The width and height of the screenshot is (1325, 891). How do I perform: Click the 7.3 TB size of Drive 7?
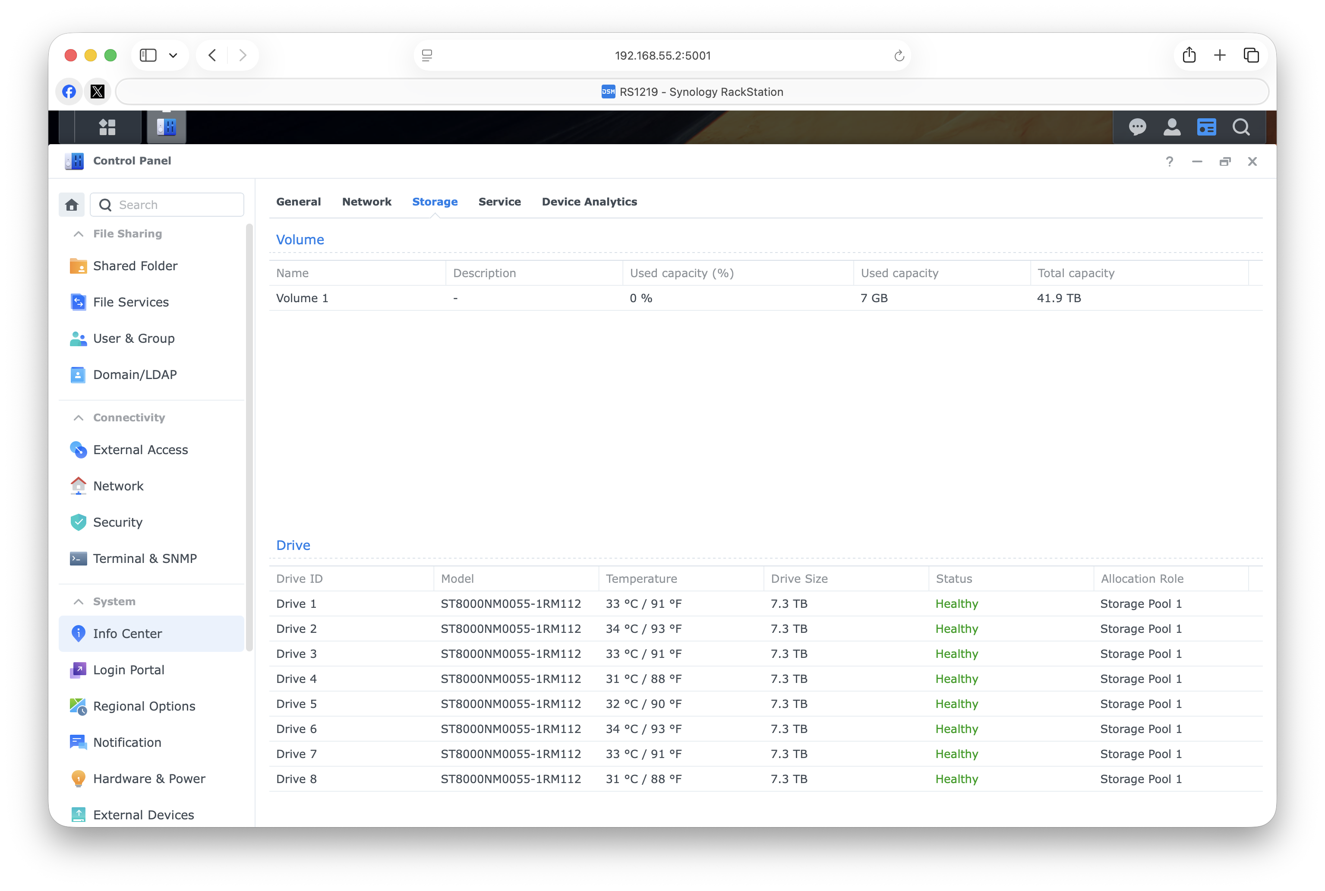tap(789, 754)
